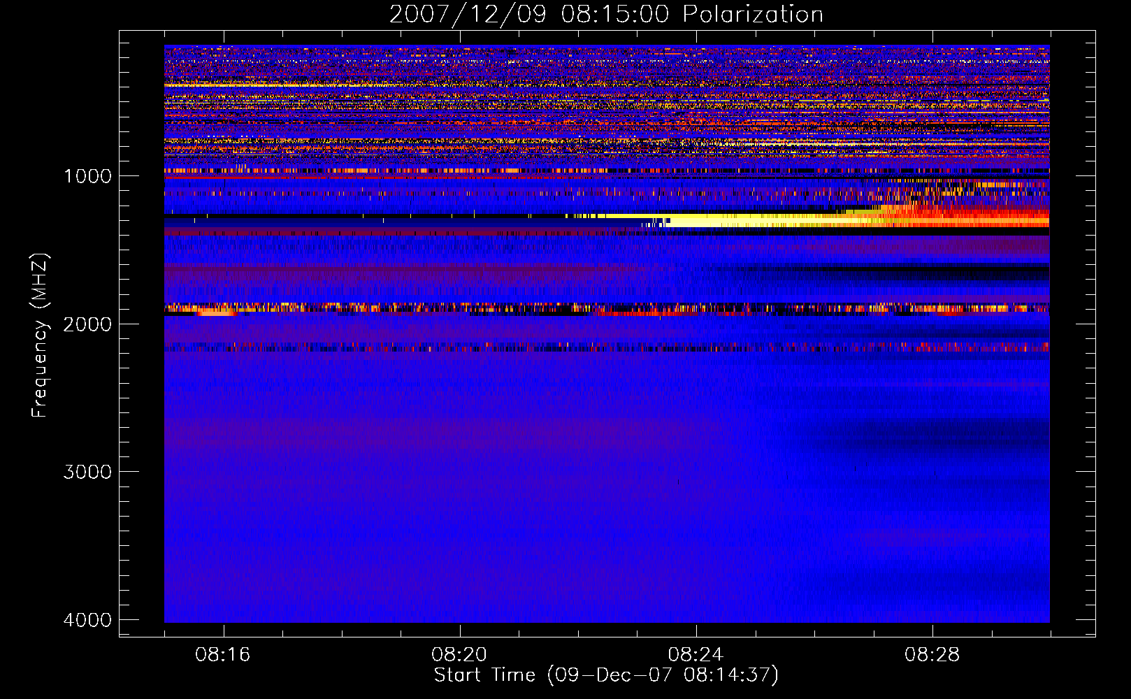Click the 'Start Time (09-Dec-07 08:14:37)' axis label
The image size is (1131, 699).
[606, 675]
